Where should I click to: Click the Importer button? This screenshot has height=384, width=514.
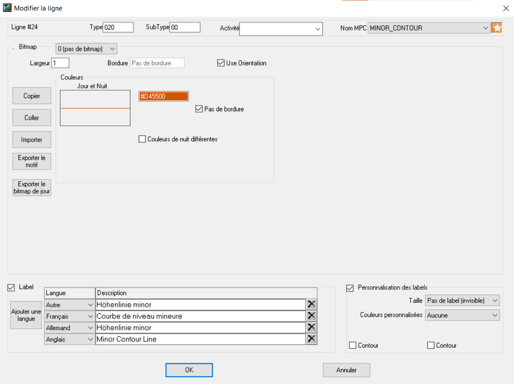coord(32,140)
